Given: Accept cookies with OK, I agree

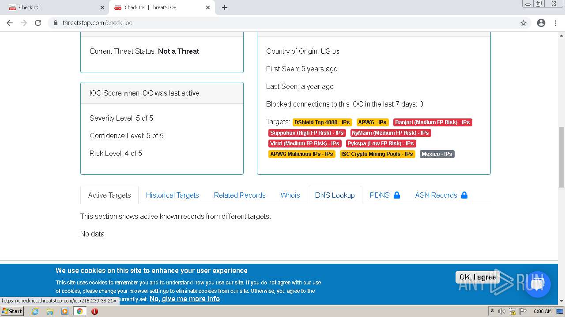Looking at the screenshot, I should pyautogui.click(x=477, y=277).
